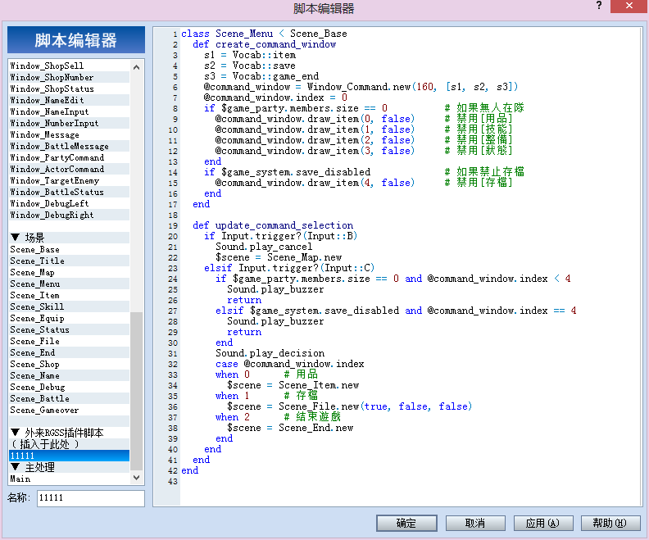This screenshot has width=649, height=540.
Task: Select Scene_Map script
Action: coord(69,273)
